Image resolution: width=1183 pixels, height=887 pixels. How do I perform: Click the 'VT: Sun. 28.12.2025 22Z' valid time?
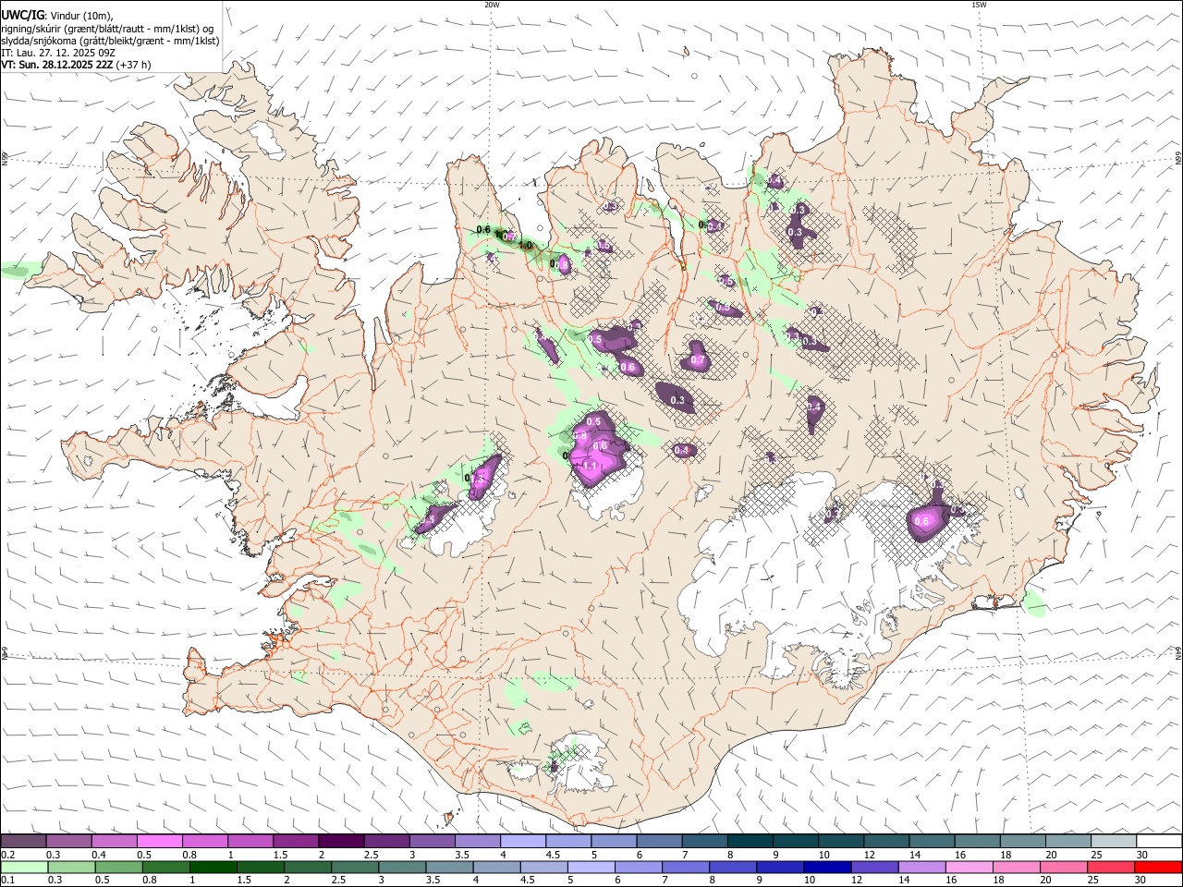point(57,65)
